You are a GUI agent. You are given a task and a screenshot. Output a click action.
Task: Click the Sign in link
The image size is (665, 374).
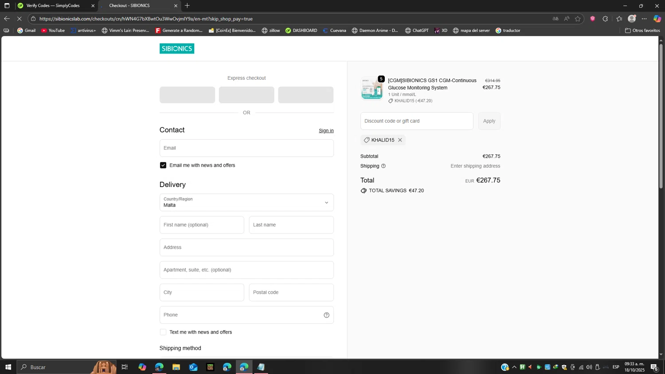[x=326, y=131]
